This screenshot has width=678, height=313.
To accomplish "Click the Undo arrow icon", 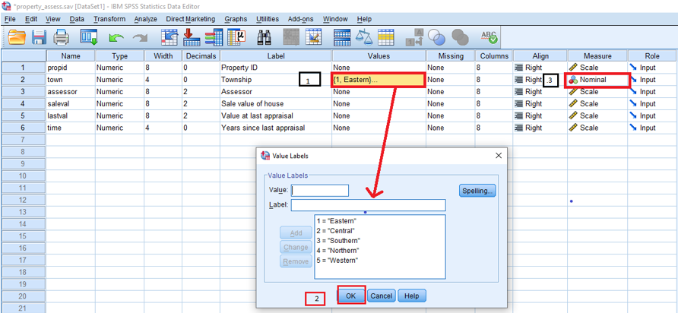I will coord(116,36).
